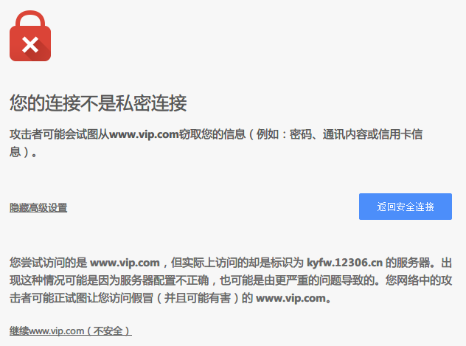
Task: Click the blue 返回安全连接 button
Action: click(x=406, y=207)
